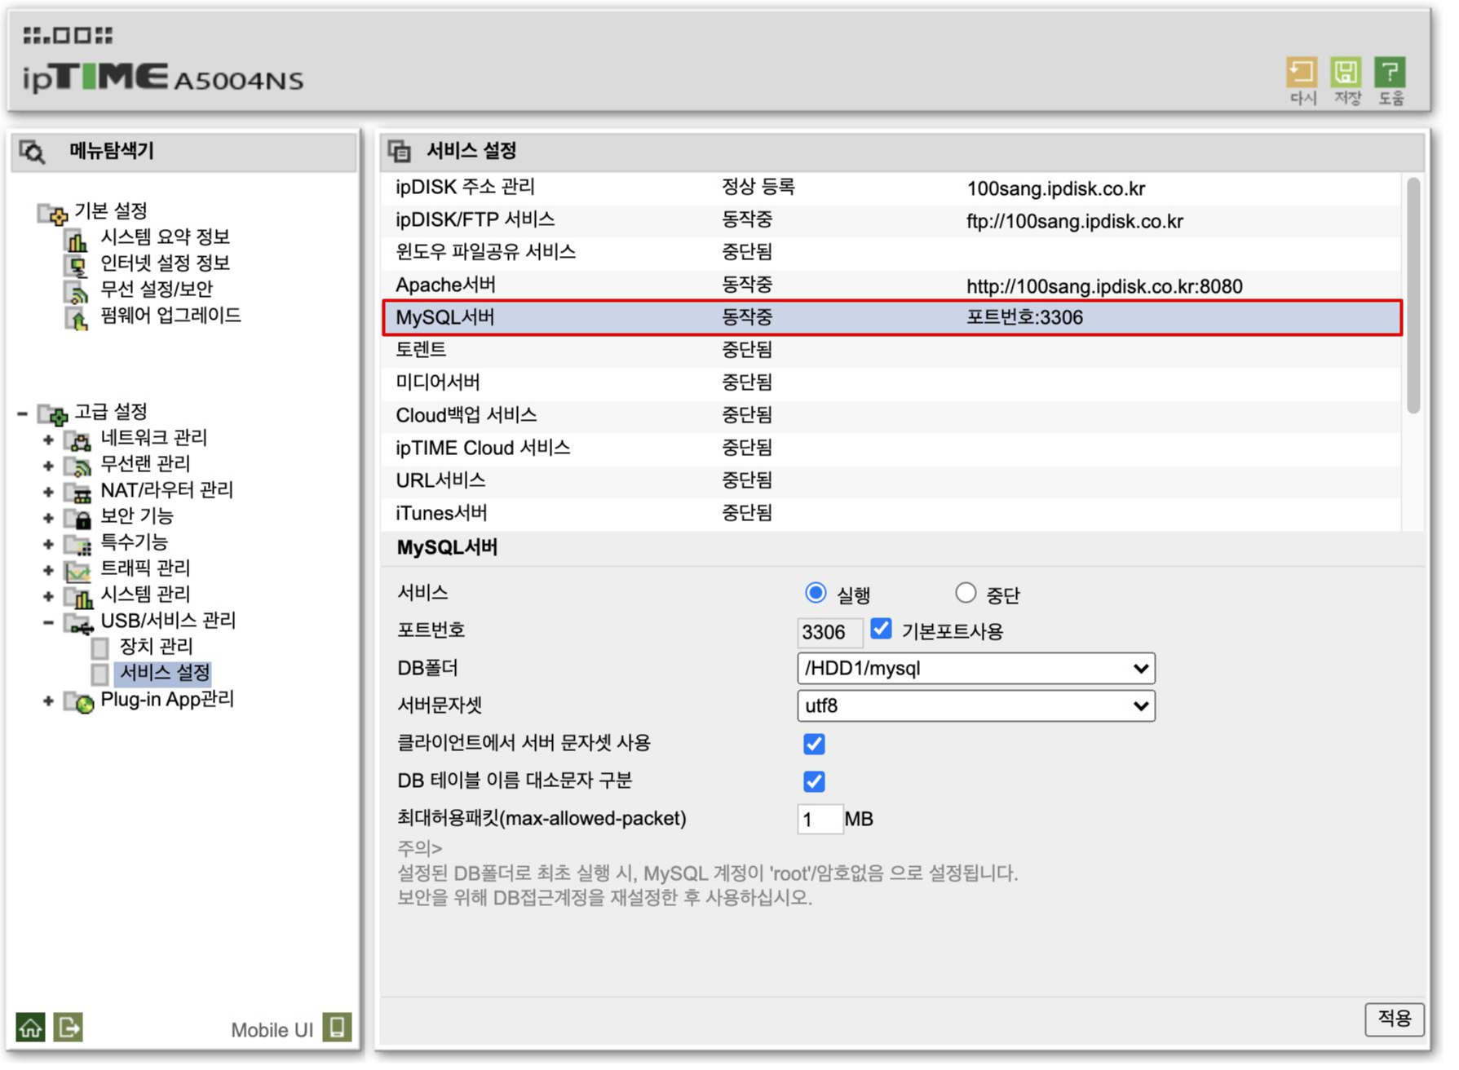Select the 윈도우 파일공유 서비스 row
The width and height of the screenshot is (1459, 1070).
pyautogui.click(x=892, y=253)
